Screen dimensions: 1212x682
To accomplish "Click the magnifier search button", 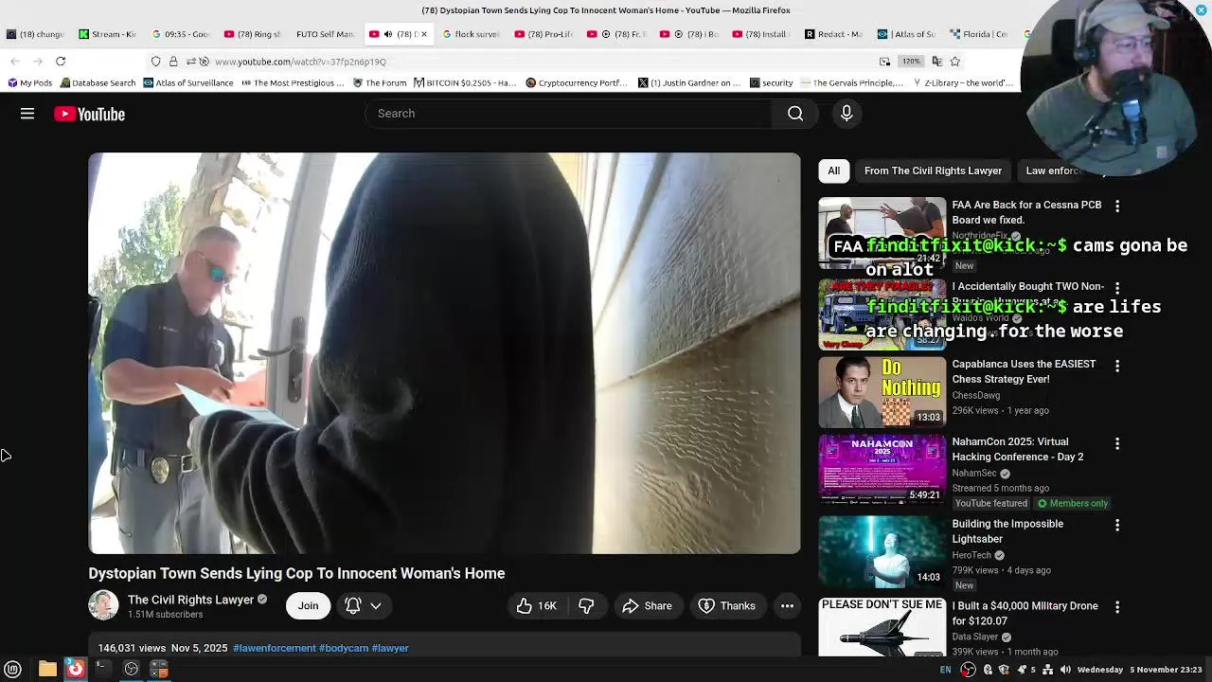I will point(795,114).
